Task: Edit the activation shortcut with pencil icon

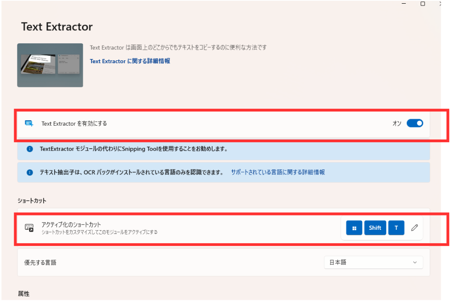Action: 415,227
